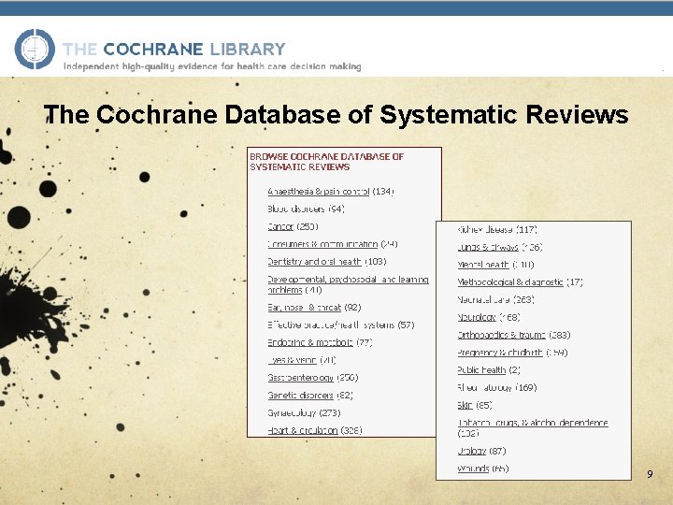Open the Gastroenterology topic link
This screenshot has width=673, height=505.
pyautogui.click(x=300, y=378)
